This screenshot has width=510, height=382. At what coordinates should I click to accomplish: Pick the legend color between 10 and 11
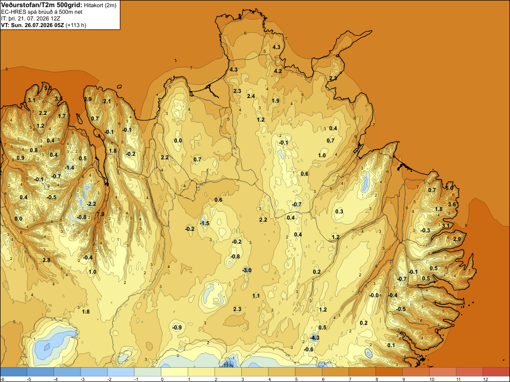(x=442, y=372)
